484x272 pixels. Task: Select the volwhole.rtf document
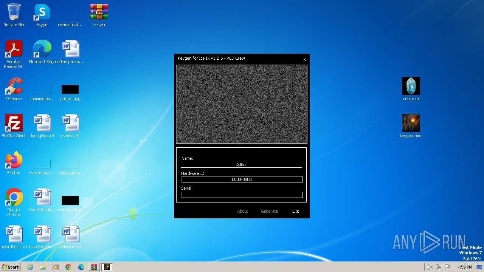point(70,237)
